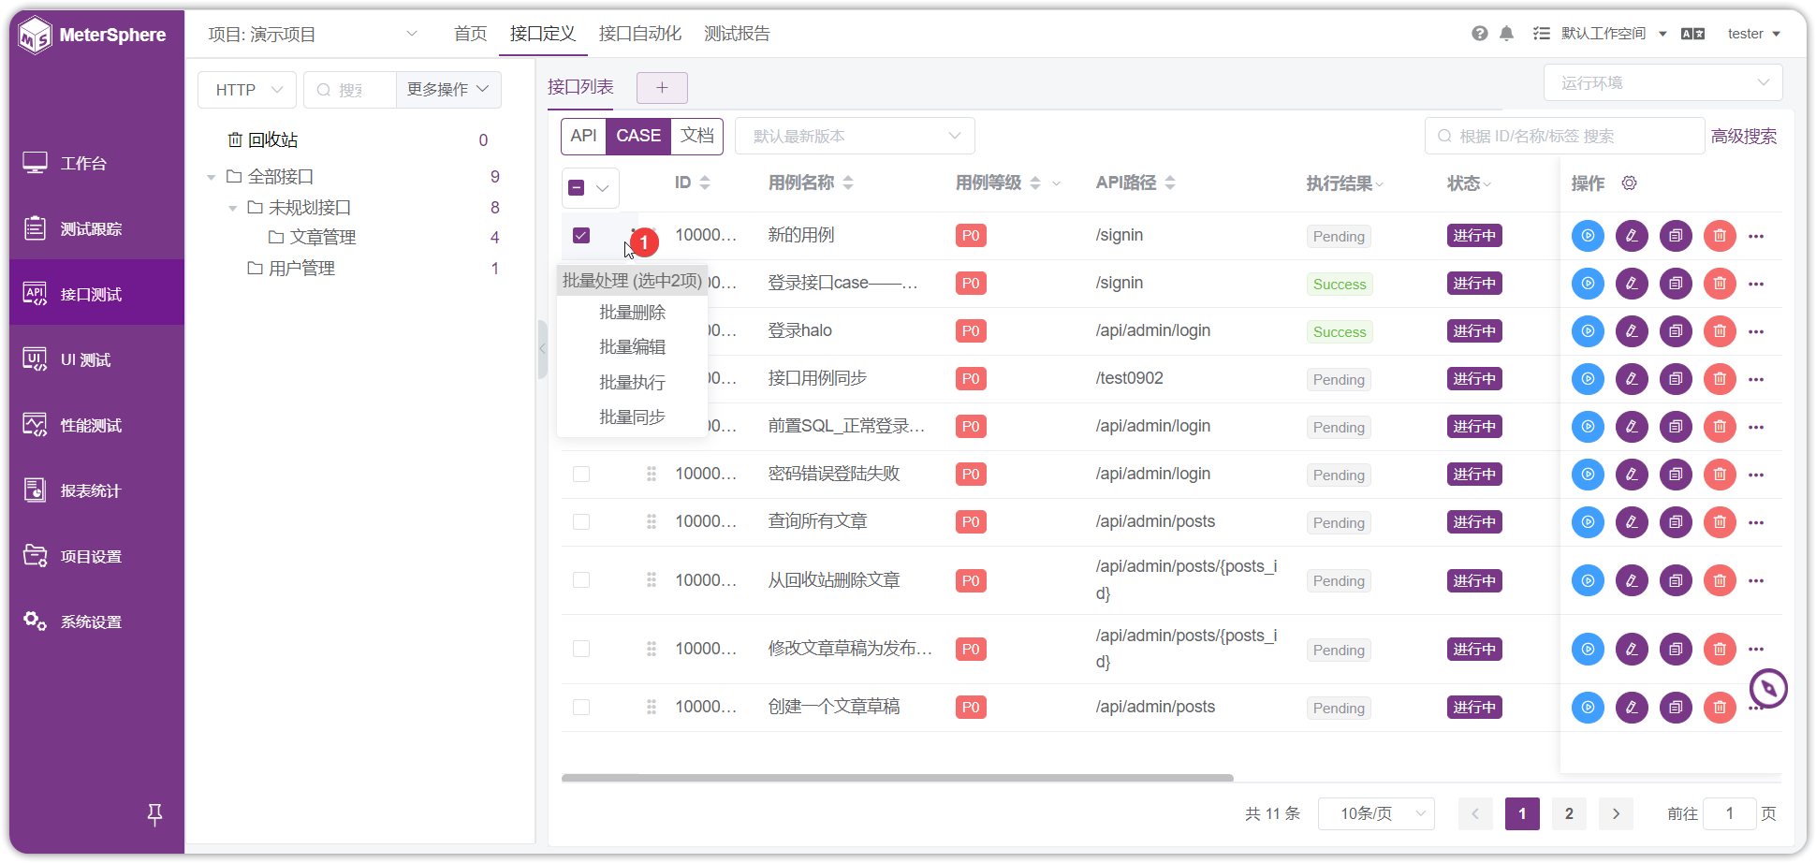Screen dimensions: 1816x863
Task: Click the floating compass help icon
Action: click(1768, 689)
